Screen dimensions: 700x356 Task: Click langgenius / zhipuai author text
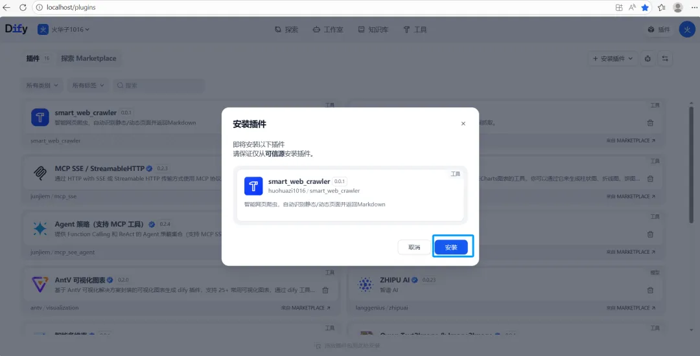(x=382, y=308)
